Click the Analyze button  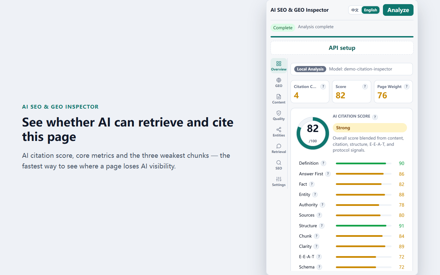pos(398,10)
